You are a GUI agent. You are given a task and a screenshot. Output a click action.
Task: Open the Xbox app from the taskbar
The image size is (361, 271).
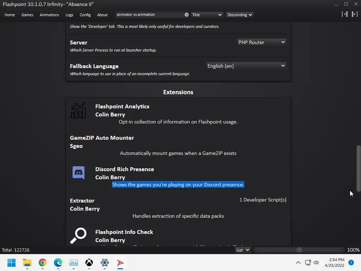coord(89,263)
